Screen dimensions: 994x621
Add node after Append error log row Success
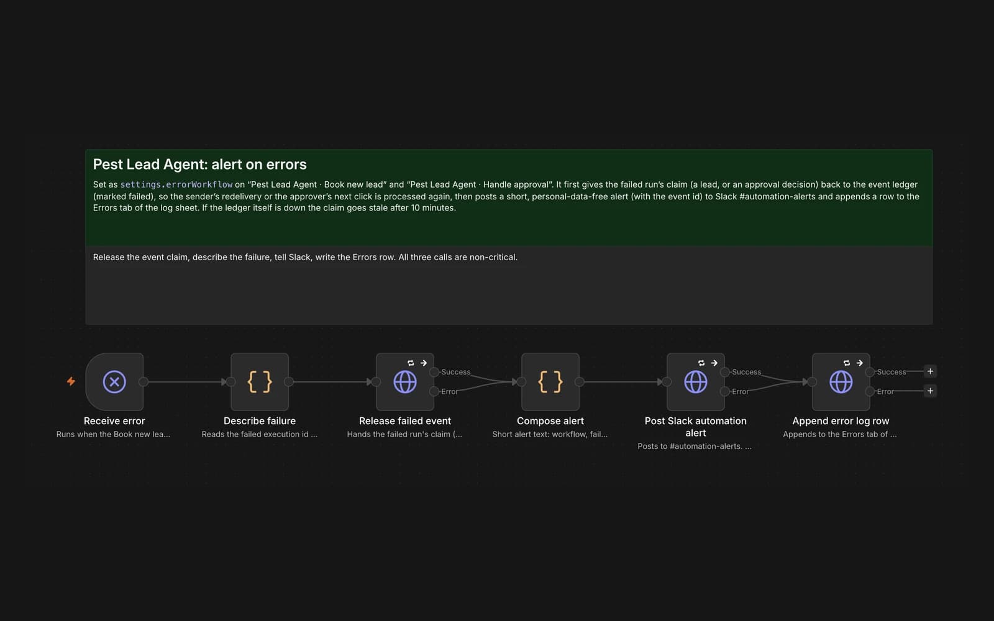coord(930,371)
